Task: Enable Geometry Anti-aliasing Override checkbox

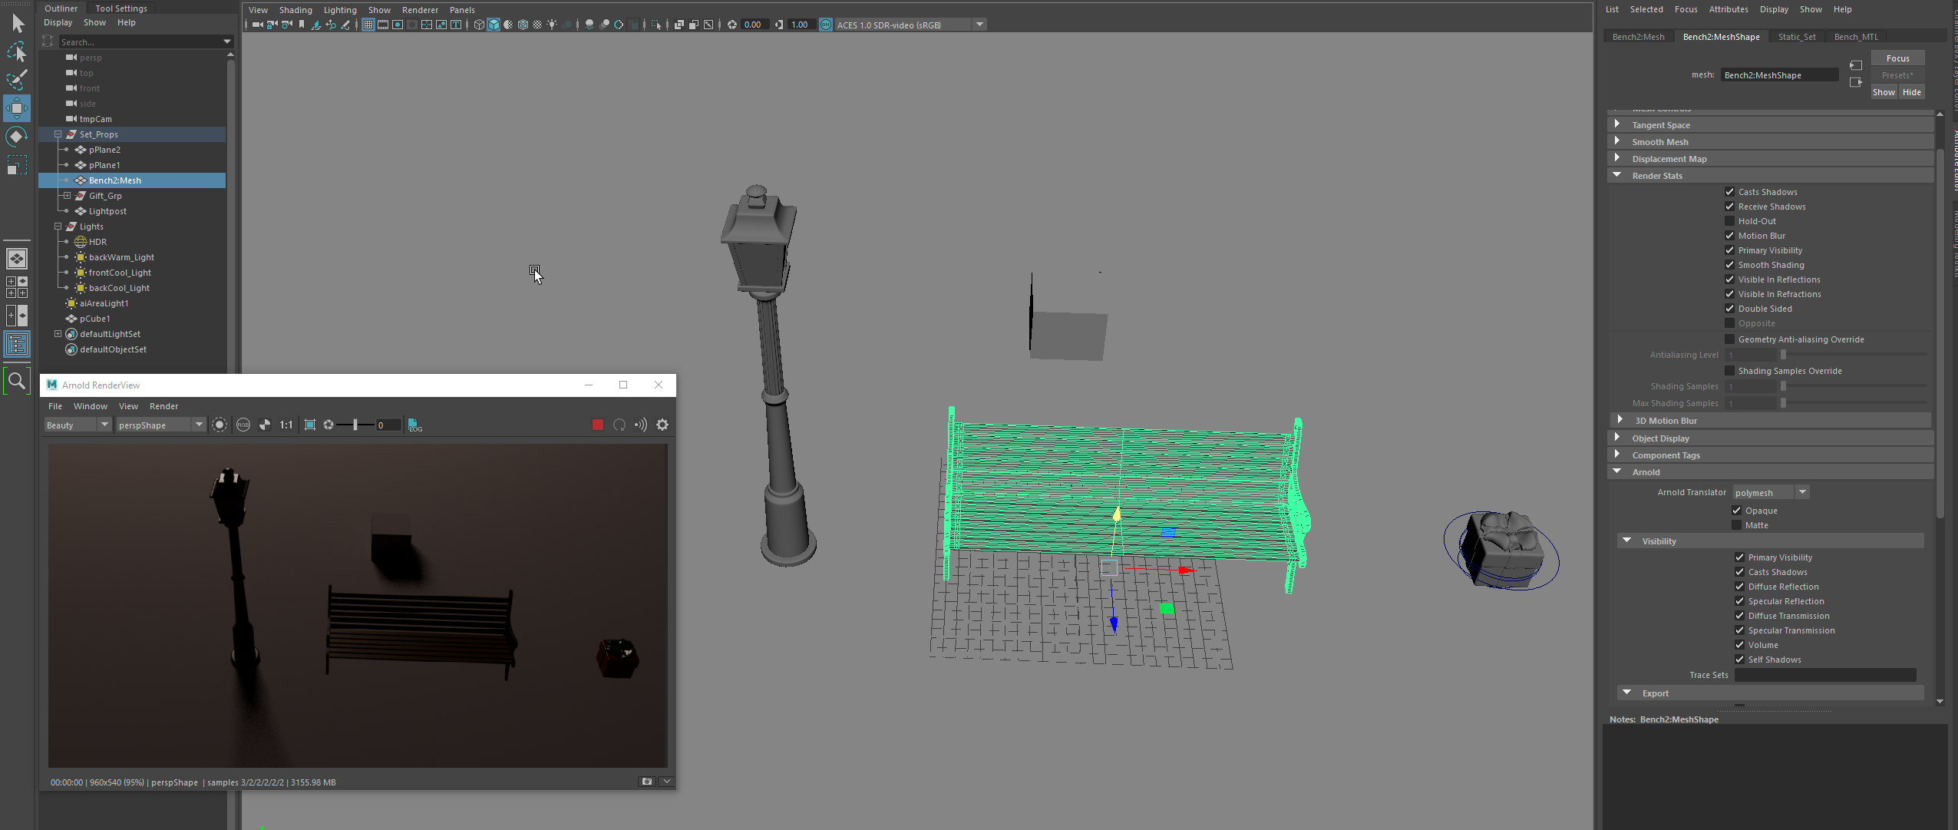Action: point(1729,339)
